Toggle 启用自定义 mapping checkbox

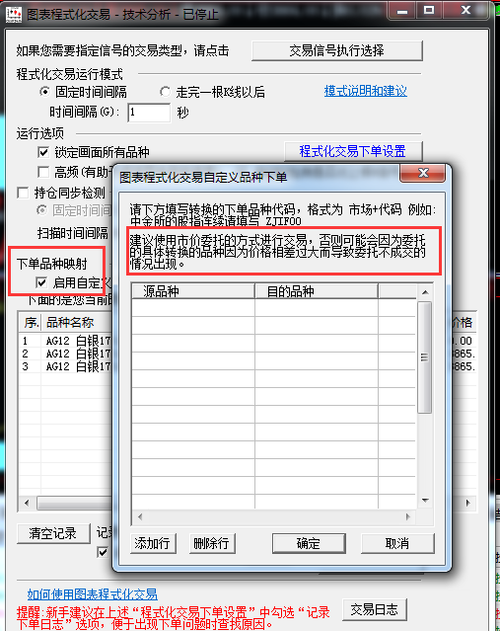pyautogui.click(x=41, y=282)
